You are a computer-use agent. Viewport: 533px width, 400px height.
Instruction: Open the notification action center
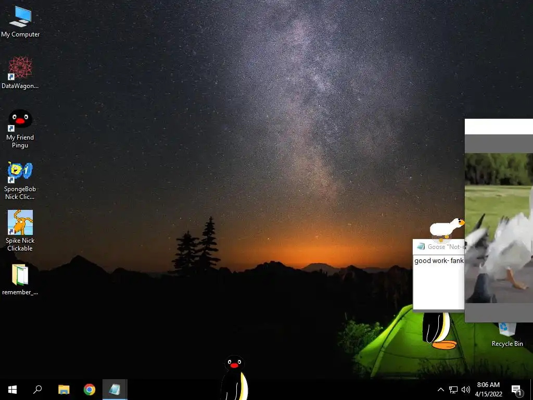pyautogui.click(x=516, y=390)
